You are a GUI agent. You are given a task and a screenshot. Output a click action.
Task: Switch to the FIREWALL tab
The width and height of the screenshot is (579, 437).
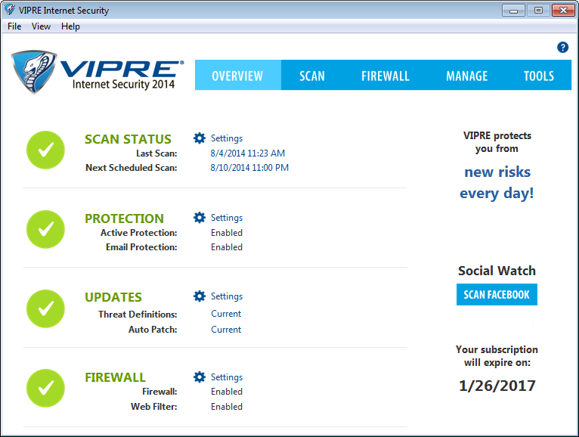click(x=385, y=76)
